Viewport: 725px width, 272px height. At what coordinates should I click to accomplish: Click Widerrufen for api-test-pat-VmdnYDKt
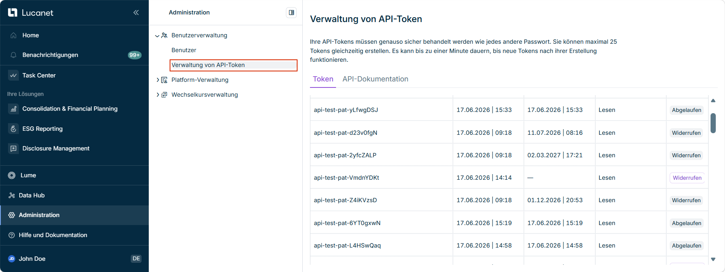click(x=687, y=178)
